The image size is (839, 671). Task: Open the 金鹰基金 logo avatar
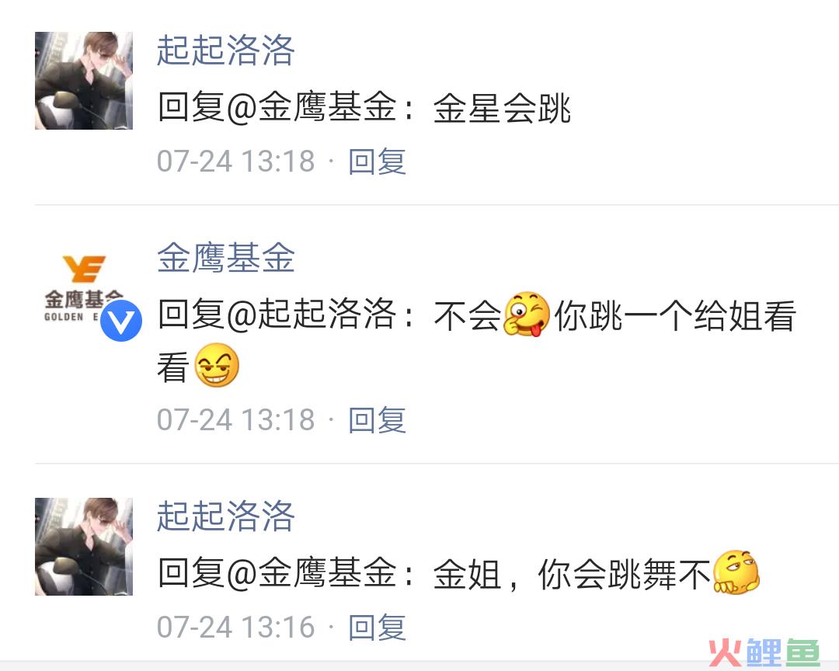(x=83, y=288)
